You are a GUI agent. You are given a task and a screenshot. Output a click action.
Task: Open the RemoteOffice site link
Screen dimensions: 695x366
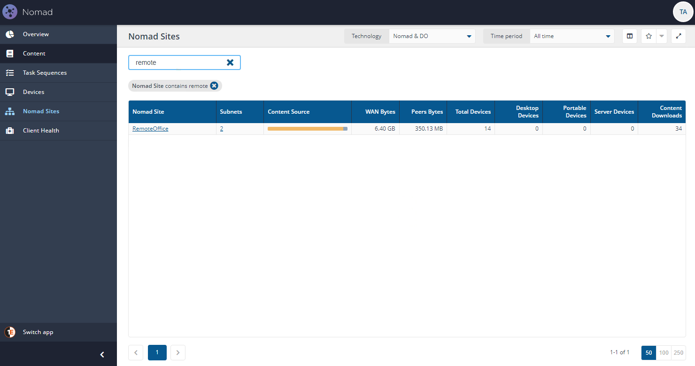coord(150,129)
